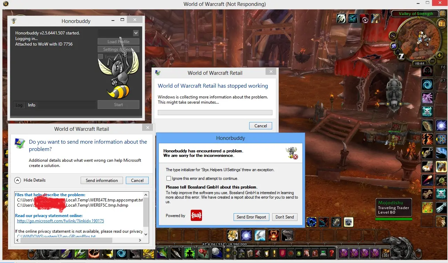Switch to the Log tab in Honorbuddy
Image resolution: width=448 pixels, height=263 pixels.
19,105
